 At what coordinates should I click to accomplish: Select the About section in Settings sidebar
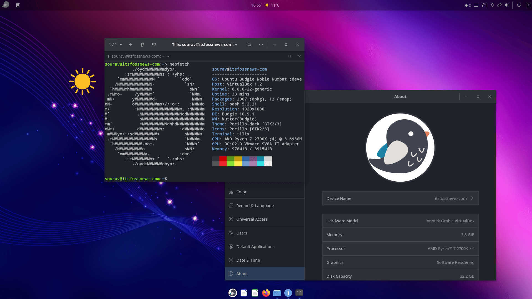242,274
